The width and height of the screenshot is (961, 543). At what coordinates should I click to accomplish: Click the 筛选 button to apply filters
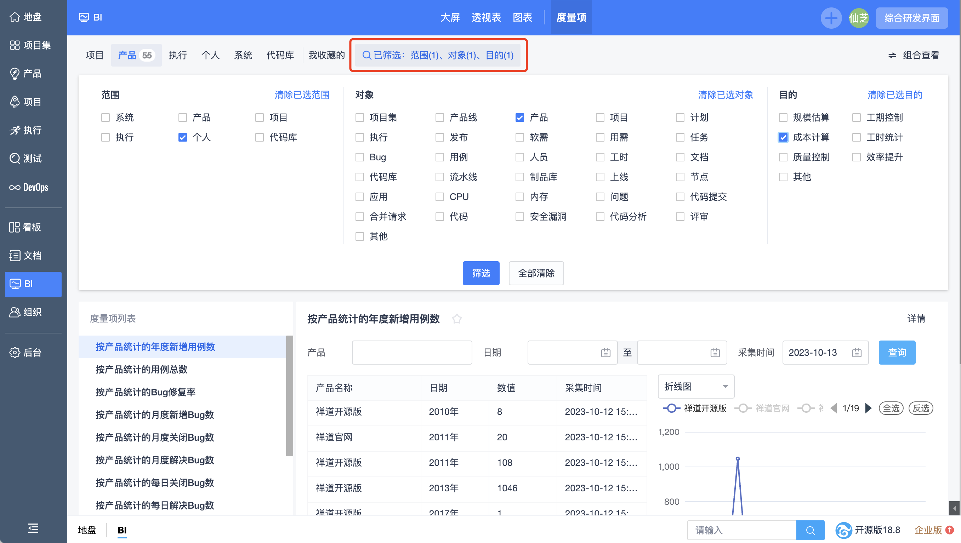pos(481,273)
